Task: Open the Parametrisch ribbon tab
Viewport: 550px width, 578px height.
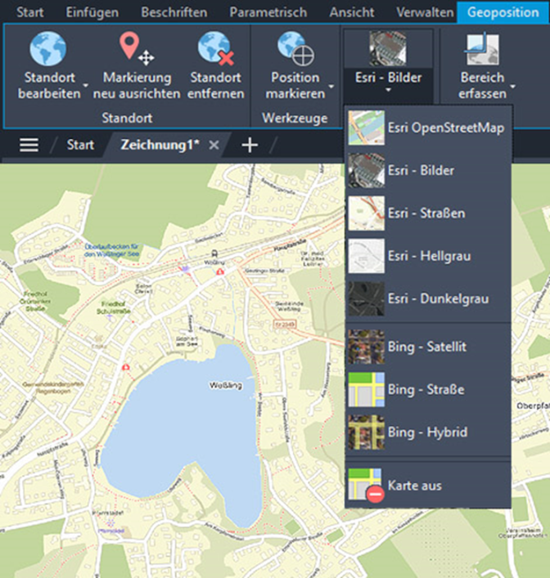Action: (x=268, y=12)
